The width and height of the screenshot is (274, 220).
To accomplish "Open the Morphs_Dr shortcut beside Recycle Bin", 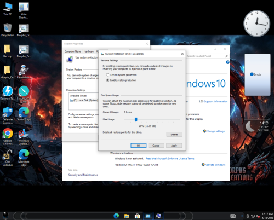I will (24, 30).
